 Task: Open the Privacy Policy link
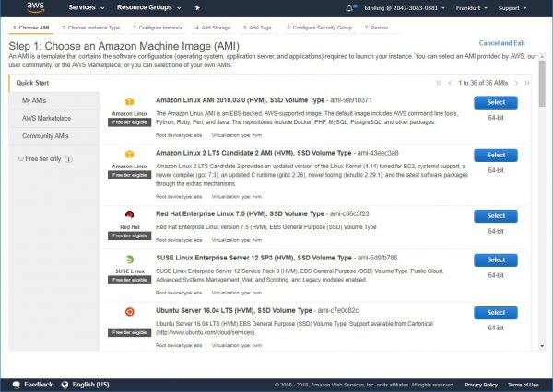(x=481, y=385)
